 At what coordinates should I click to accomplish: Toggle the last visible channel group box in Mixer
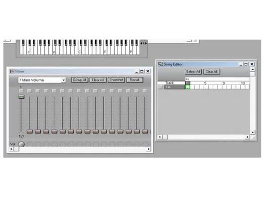click(144, 91)
